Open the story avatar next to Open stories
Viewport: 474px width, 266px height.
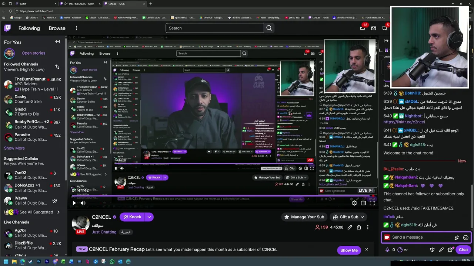pos(9,53)
